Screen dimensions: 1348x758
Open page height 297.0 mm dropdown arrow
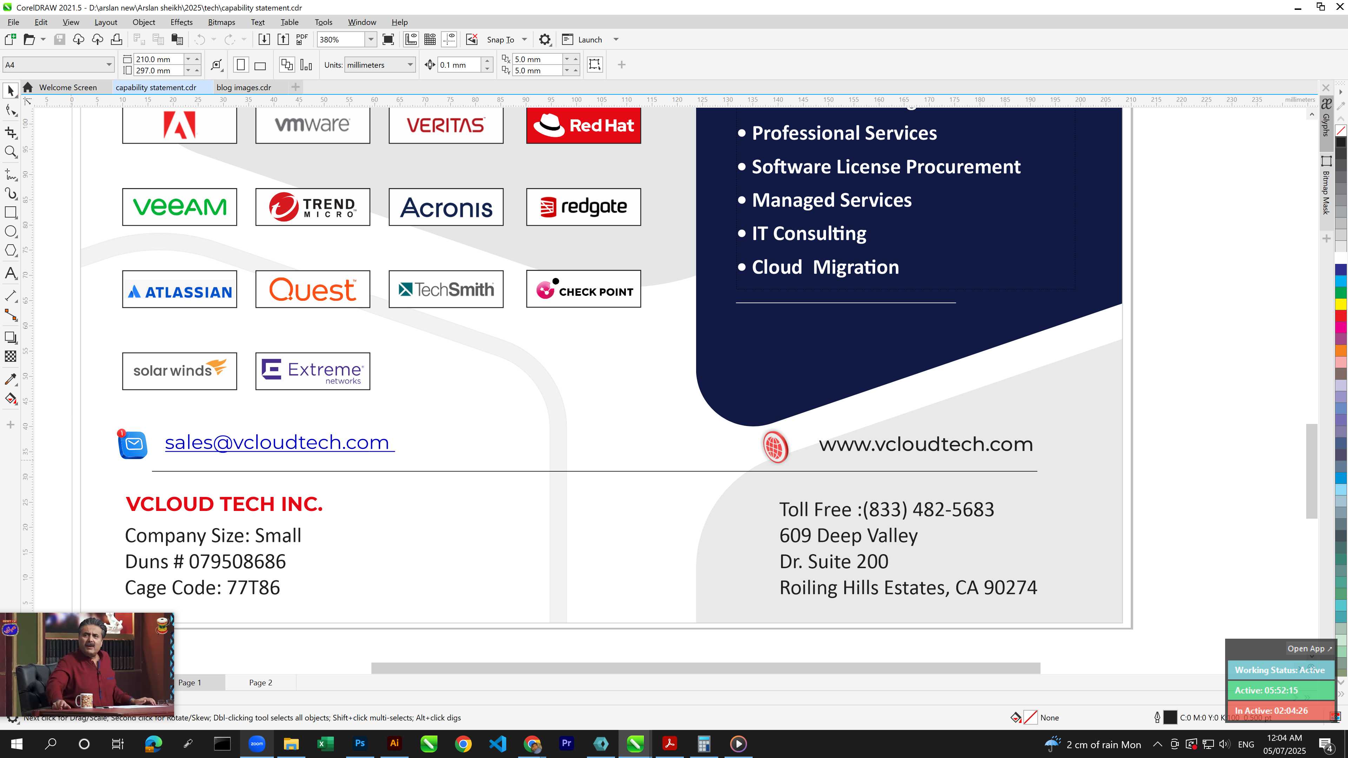pyautogui.click(x=188, y=70)
